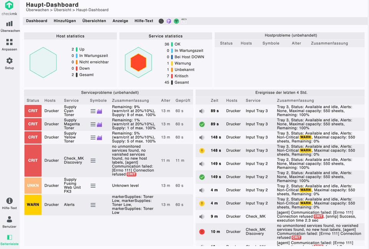
Task: Open the Überwachen section in the sidebar
Action: tap(10, 26)
